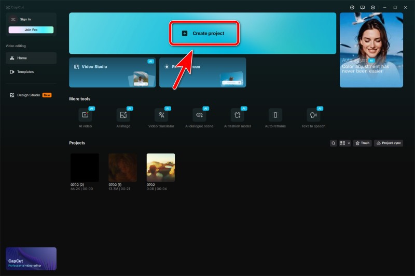Click the Templates icon in sidebar
Viewport: 415px width, 276px height.
[x=12, y=72]
